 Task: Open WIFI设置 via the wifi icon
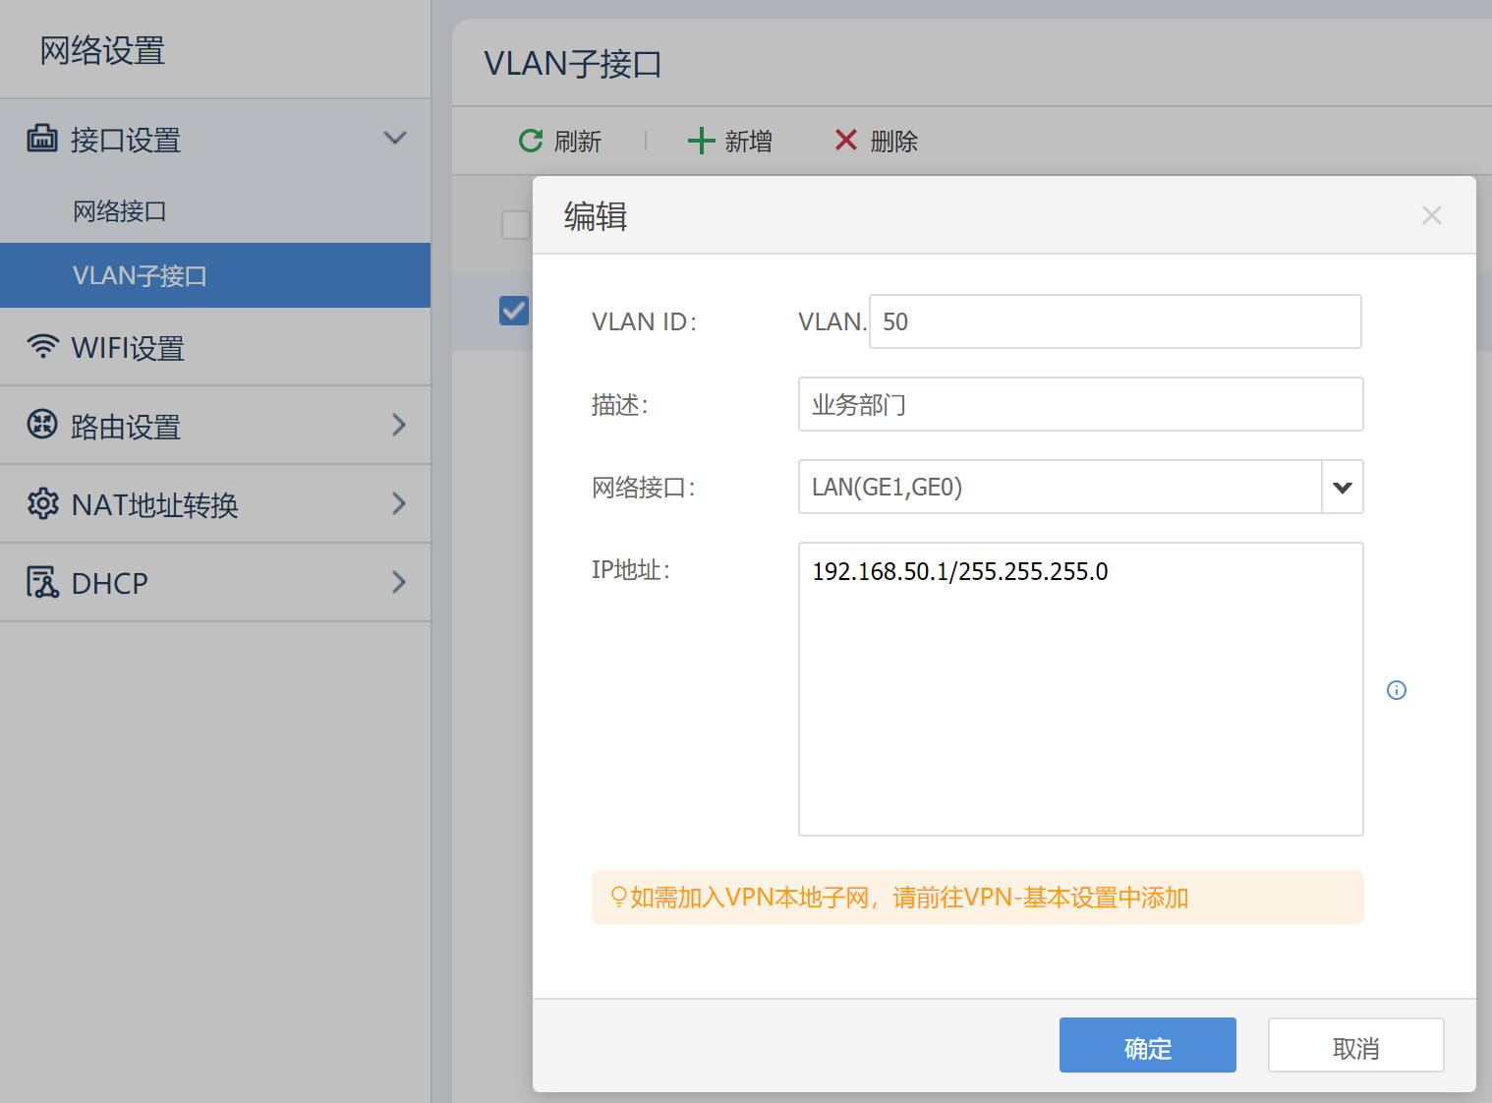coord(42,346)
